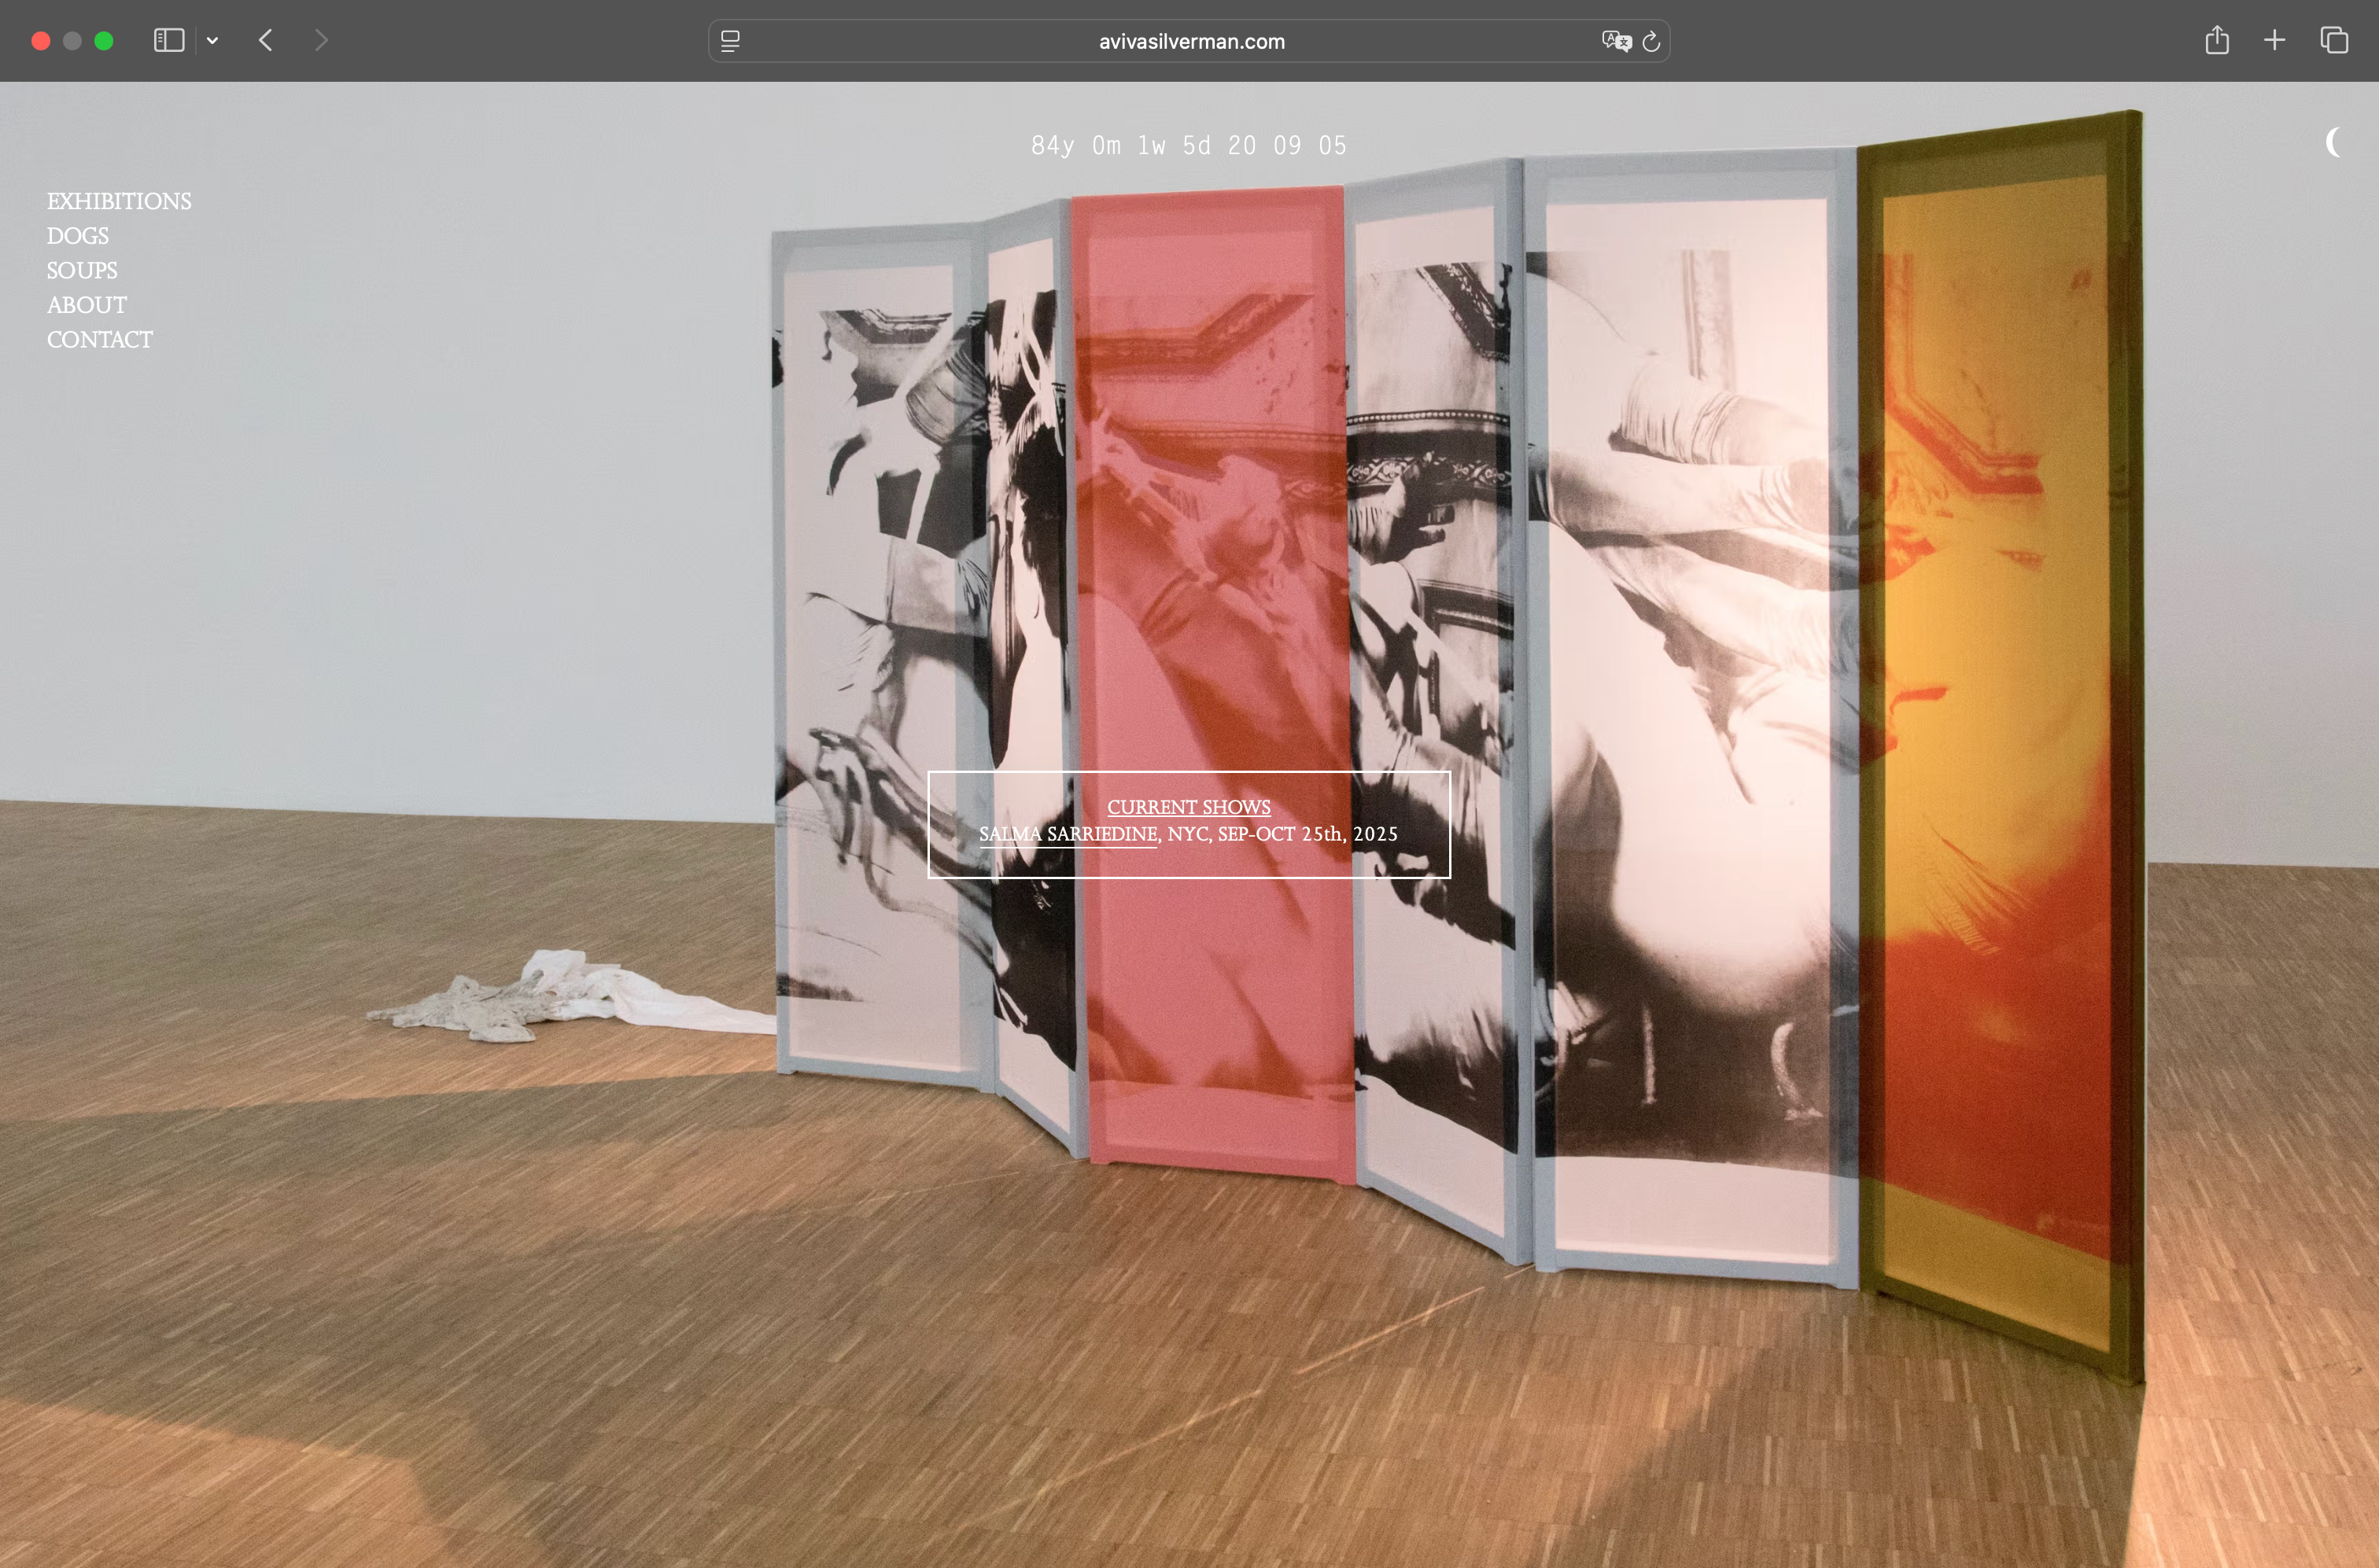Show the tab overview icon
The image size is (2379, 1568).
2334,41
